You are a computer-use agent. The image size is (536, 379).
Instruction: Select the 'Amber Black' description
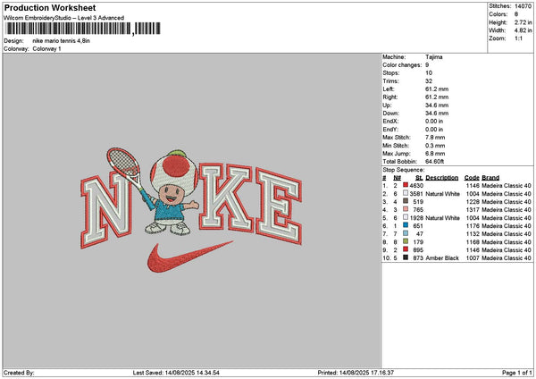click(442, 258)
